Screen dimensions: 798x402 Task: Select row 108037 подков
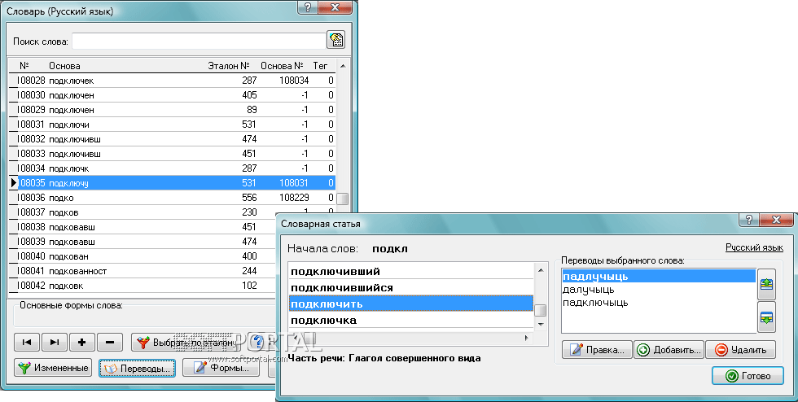click(x=142, y=212)
